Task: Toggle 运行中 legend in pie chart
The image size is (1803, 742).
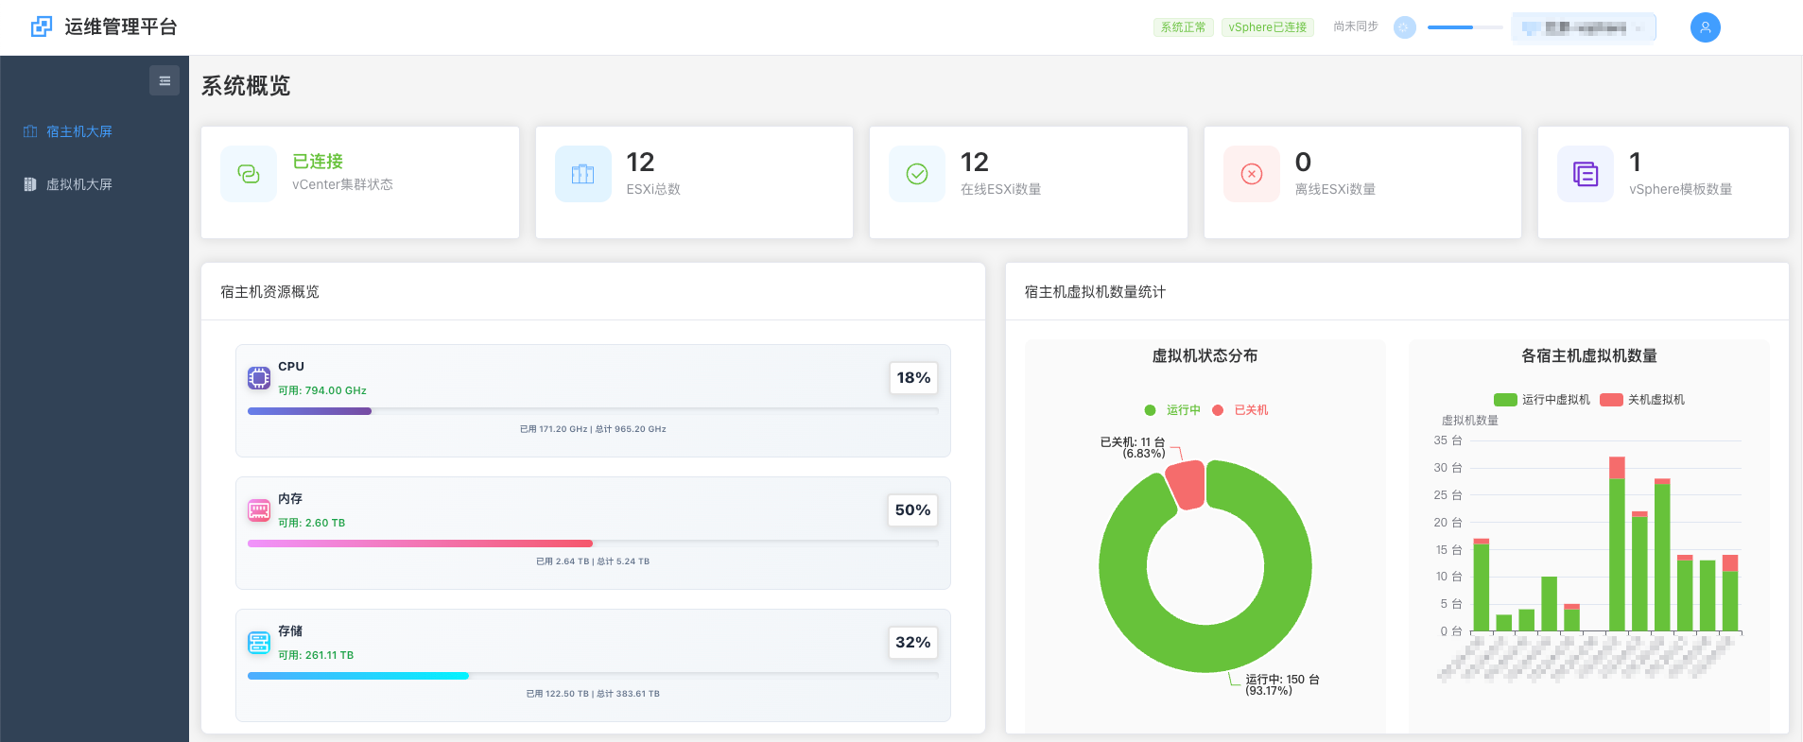Action: pos(1173,410)
